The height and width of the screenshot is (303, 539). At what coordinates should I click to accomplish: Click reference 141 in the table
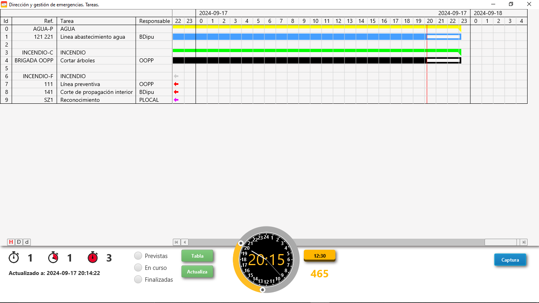[x=34, y=92]
